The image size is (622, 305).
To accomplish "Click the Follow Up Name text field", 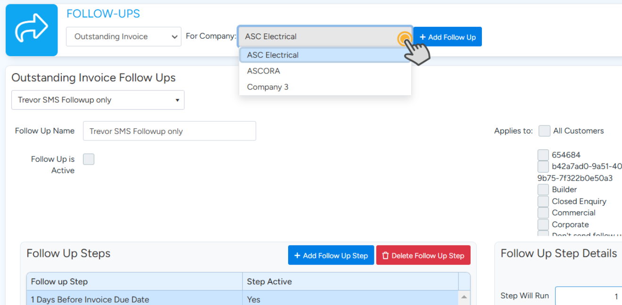I will click(169, 131).
